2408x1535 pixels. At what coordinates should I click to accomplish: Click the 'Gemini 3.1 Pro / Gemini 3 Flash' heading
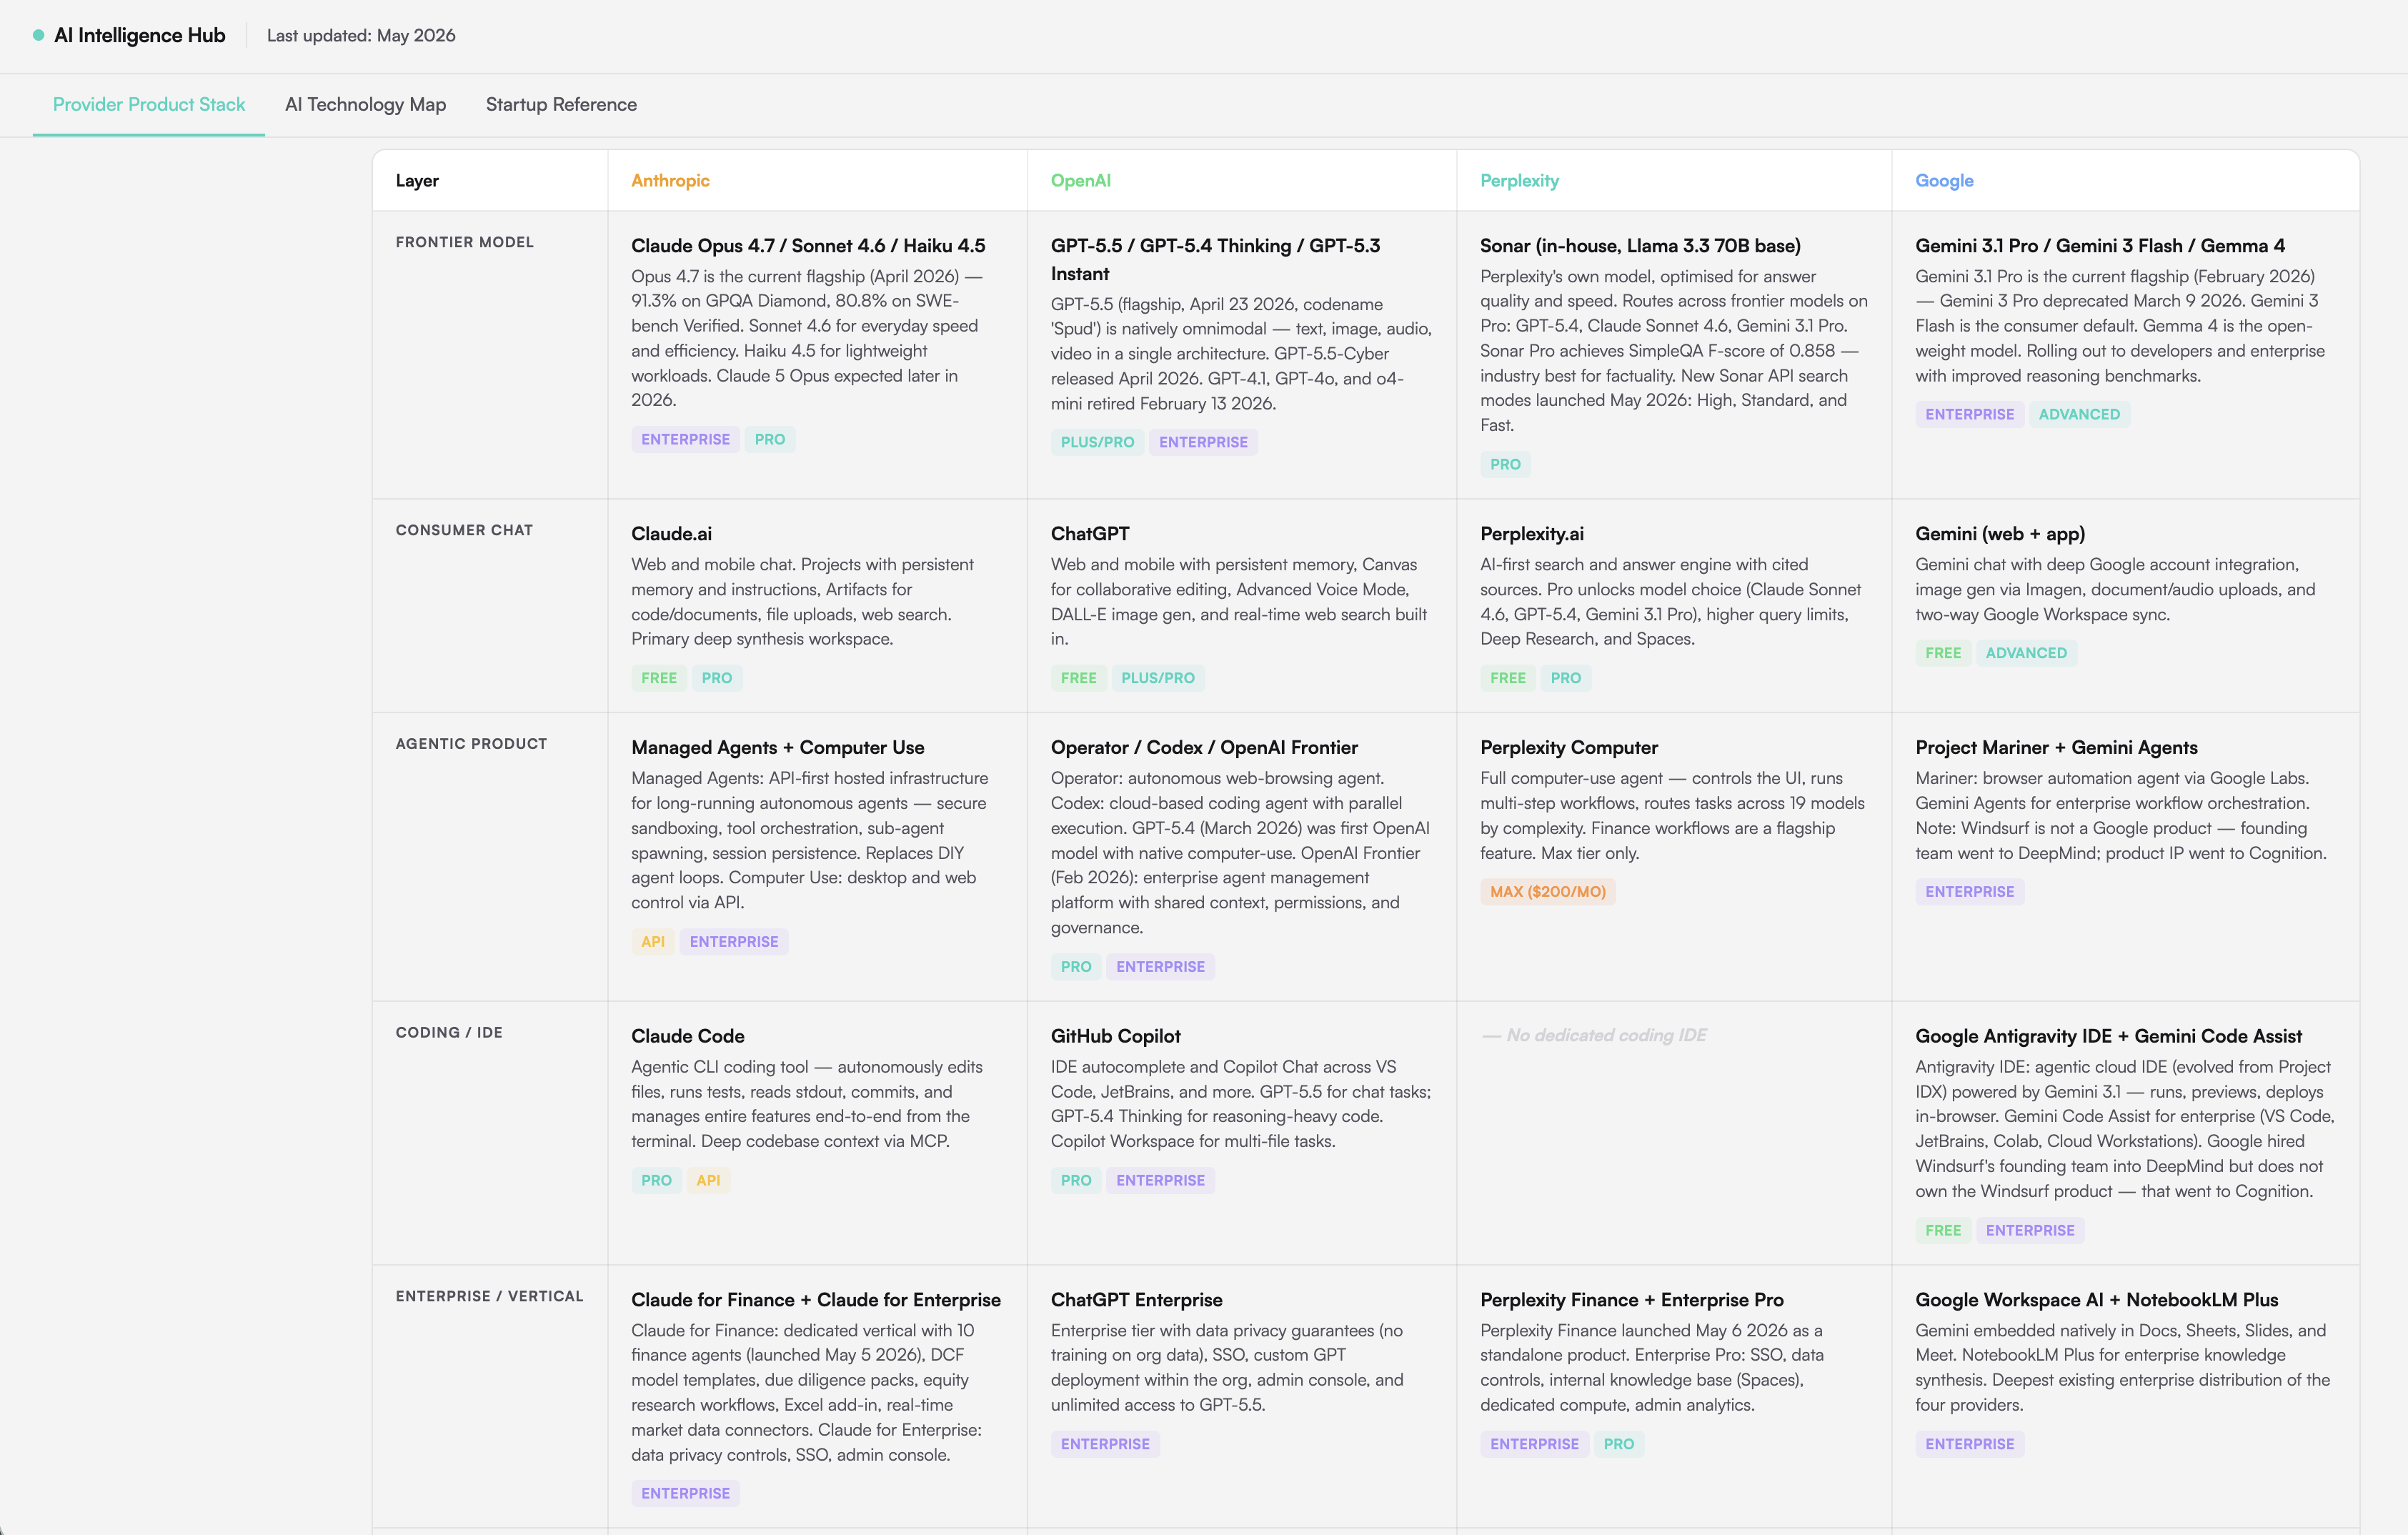pyautogui.click(x=2100, y=245)
